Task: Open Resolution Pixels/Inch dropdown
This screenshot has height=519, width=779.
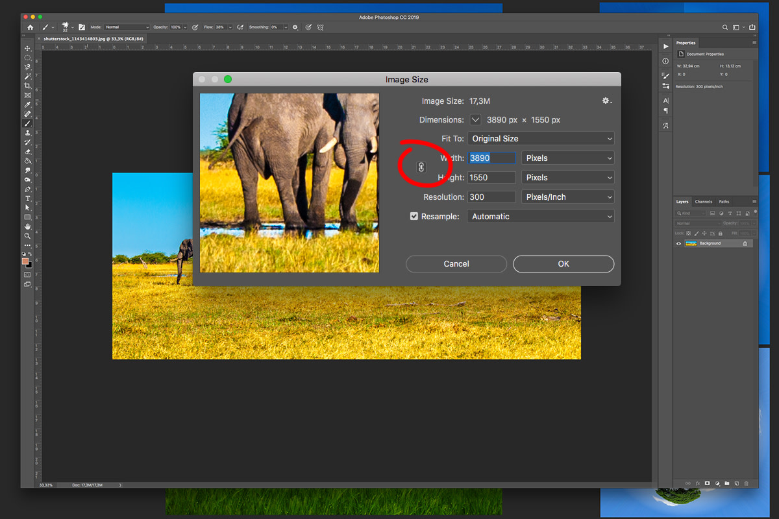Action: pos(568,197)
